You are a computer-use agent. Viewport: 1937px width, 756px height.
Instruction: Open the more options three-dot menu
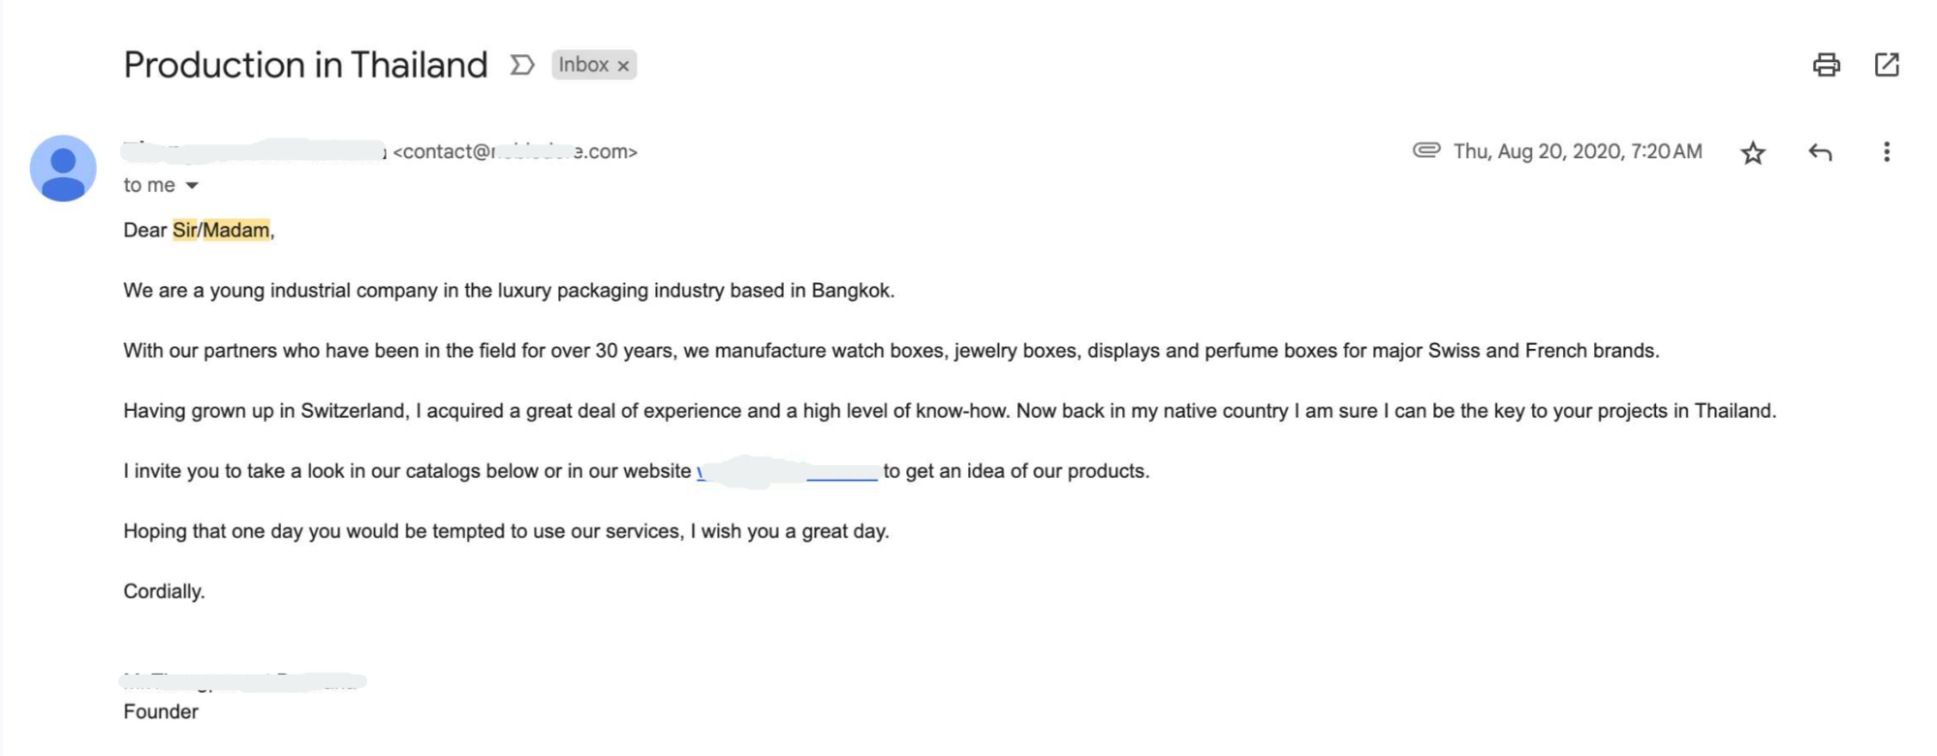tap(1887, 152)
